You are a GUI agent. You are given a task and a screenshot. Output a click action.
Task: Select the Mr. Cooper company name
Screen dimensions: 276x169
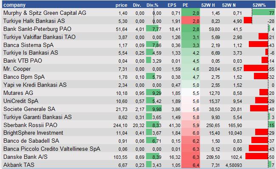17,69
